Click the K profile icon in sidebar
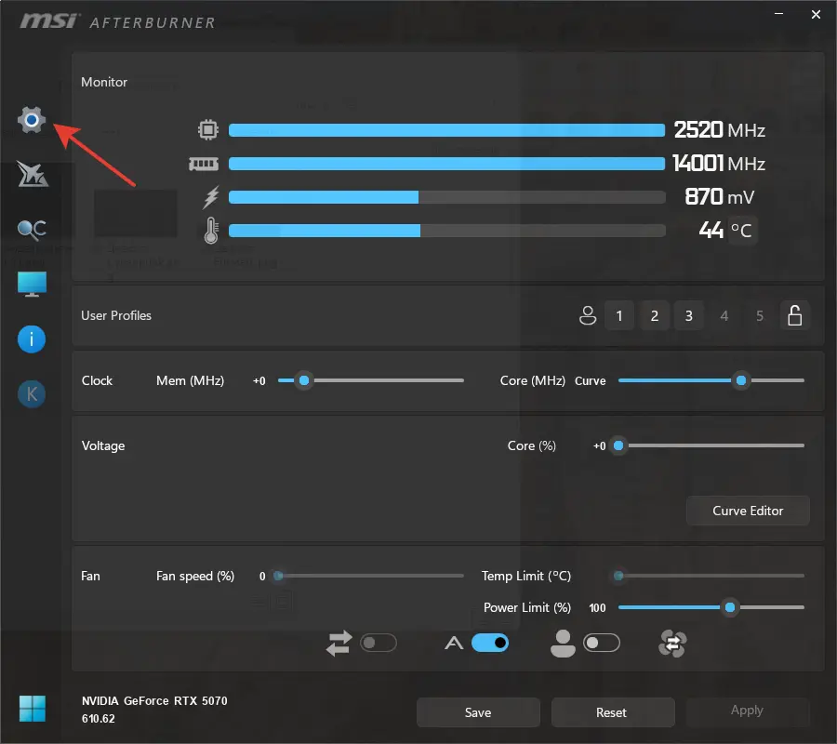The image size is (837, 744). (32, 394)
